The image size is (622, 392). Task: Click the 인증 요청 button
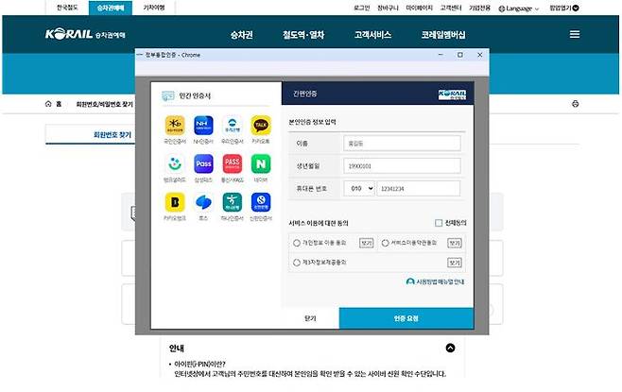coord(406,318)
